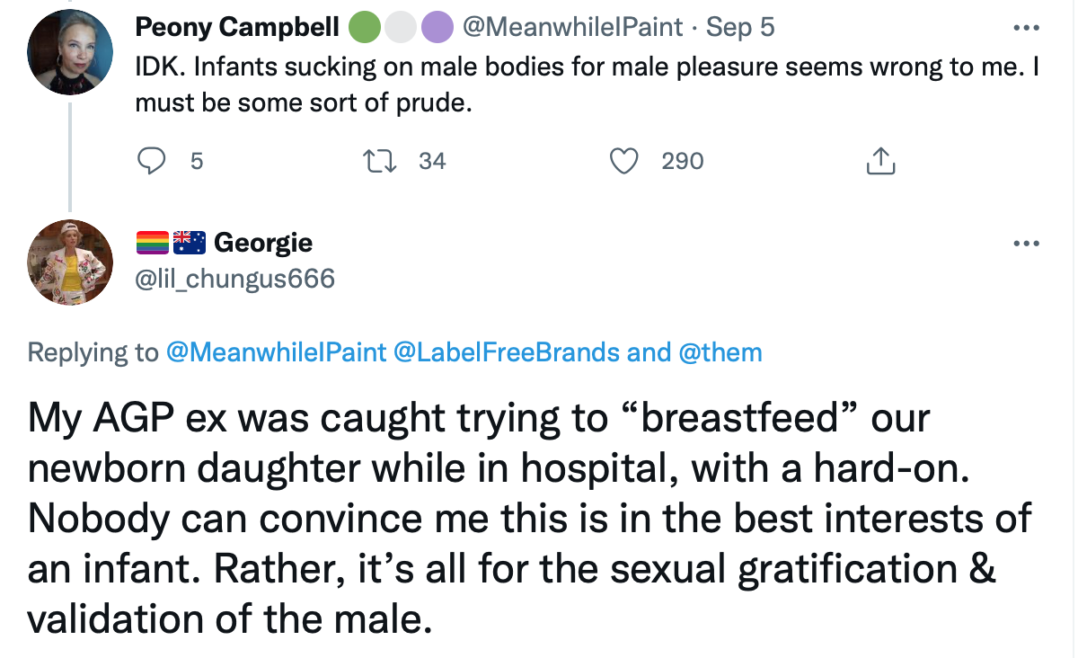The width and height of the screenshot is (1078, 658).
Task: Click the 290 likes count
Action: (682, 162)
